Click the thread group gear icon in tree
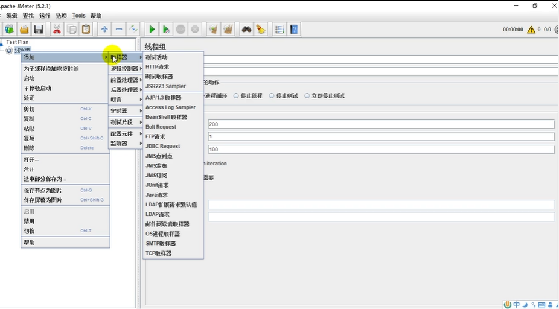Image resolution: width=559 pixels, height=309 pixels. click(9, 51)
